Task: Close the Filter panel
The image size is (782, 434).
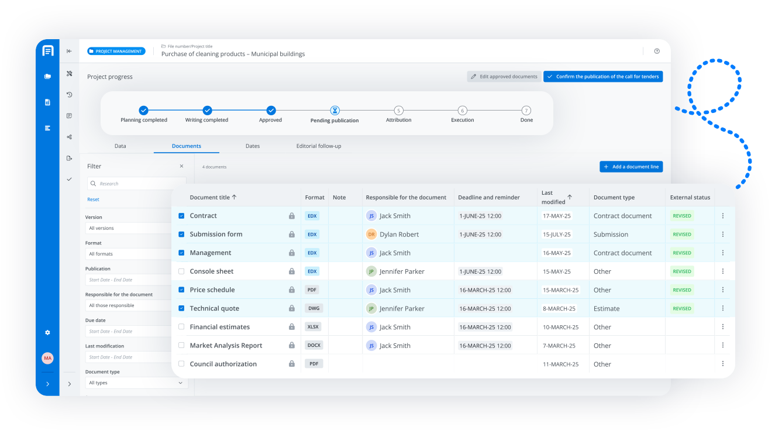Action: pos(181,166)
